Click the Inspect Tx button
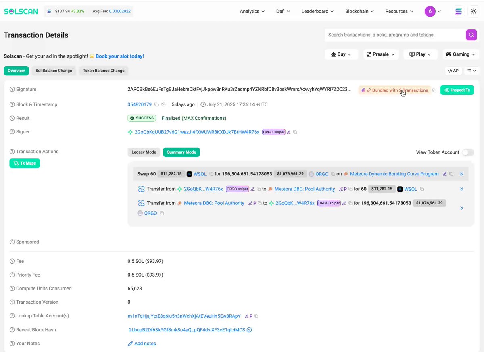 tap(457, 90)
